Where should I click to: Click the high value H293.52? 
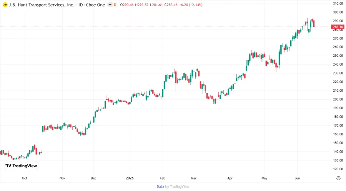(141, 5)
